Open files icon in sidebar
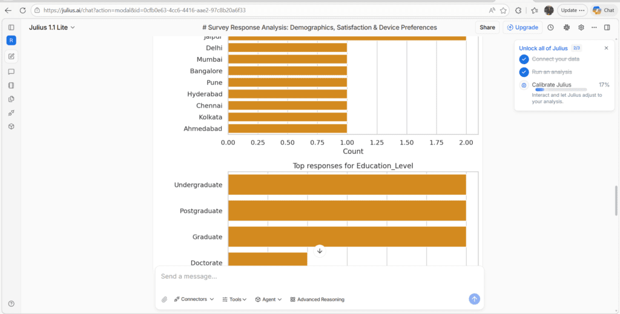Image resolution: width=620 pixels, height=314 pixels. pos(11,99)
